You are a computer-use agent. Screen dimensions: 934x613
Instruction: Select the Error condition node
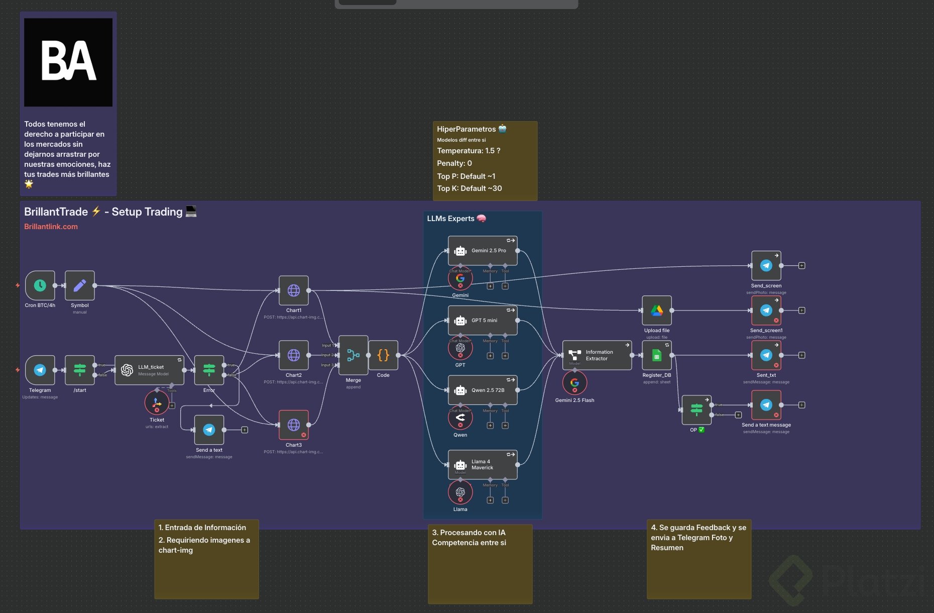click(x=209, y=370)
